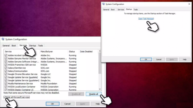Select GOG.com cell in GalaxyClientService row
193x108 pixels.
pyautogui.click(x=45, y=68)
